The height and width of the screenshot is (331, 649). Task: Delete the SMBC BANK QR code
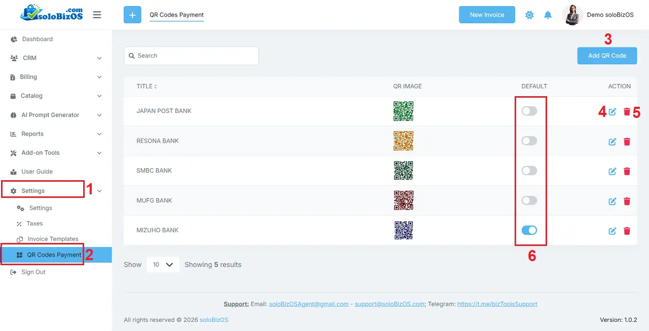pos(627,172)
